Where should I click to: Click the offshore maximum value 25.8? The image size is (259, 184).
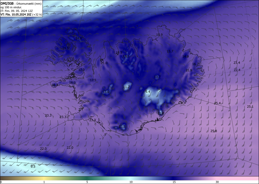coord(214,131)
